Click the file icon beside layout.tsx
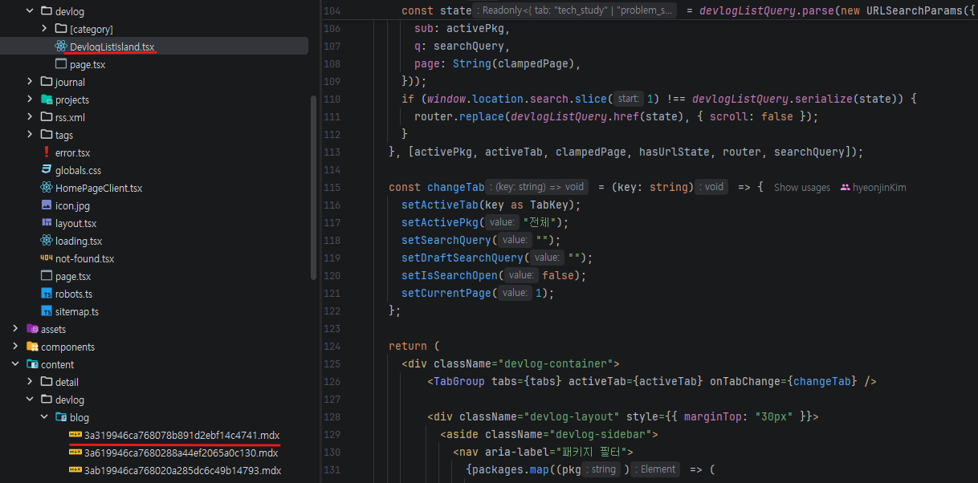 pos(47,223)
